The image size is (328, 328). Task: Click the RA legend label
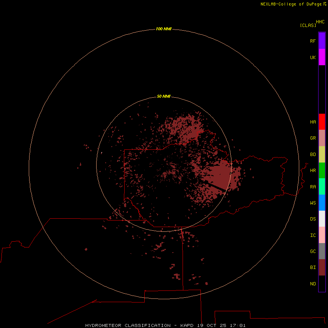point(313,187)
